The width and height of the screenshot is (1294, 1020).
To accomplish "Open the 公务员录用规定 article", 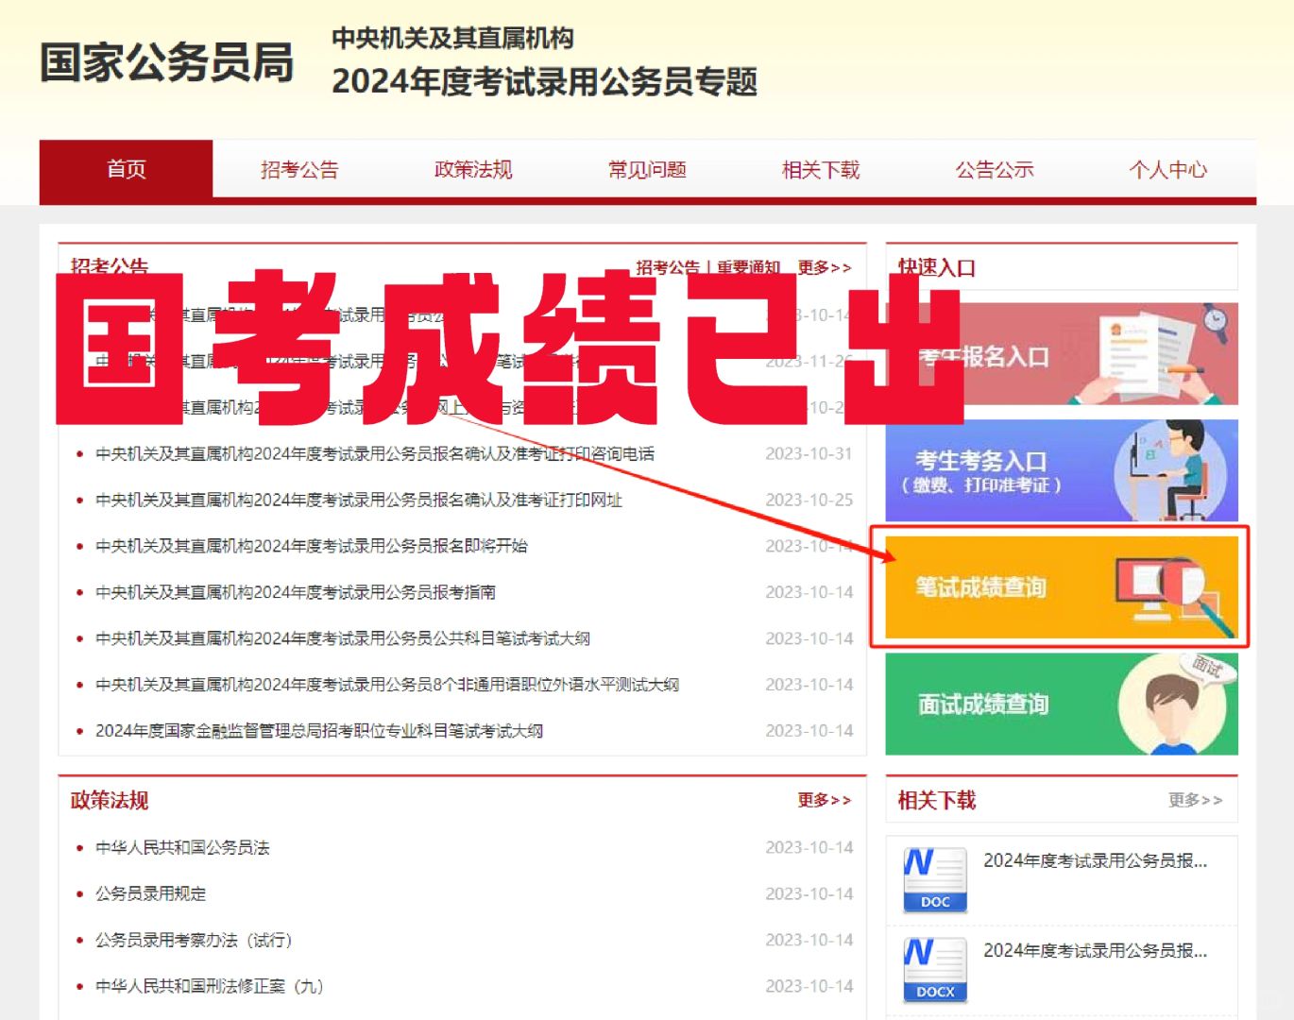I will [154, 893].
